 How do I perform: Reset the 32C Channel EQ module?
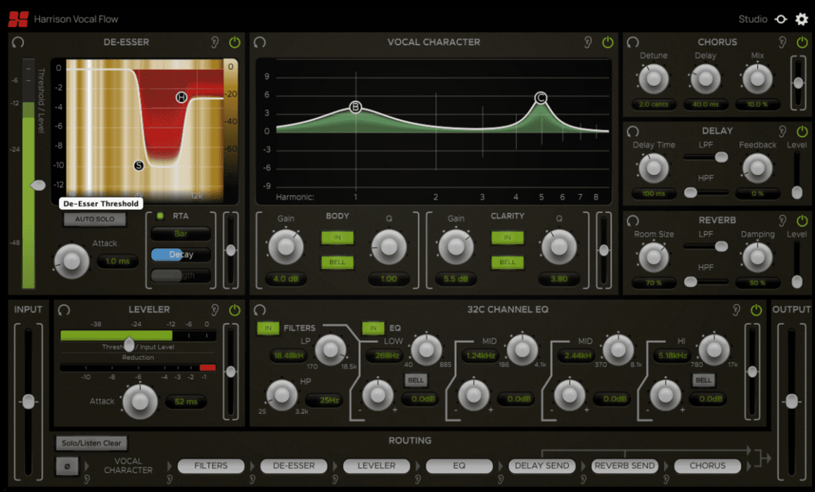[260, 310]
